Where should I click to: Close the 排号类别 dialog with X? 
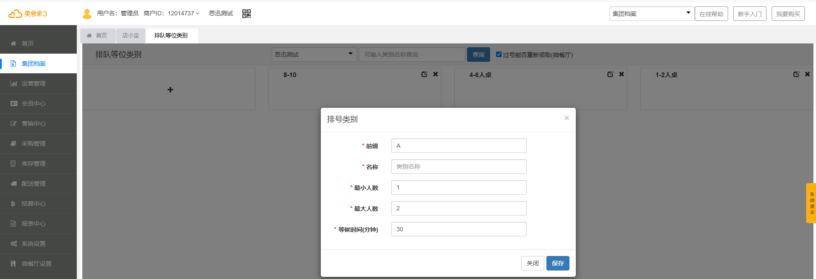pos(566,118)
